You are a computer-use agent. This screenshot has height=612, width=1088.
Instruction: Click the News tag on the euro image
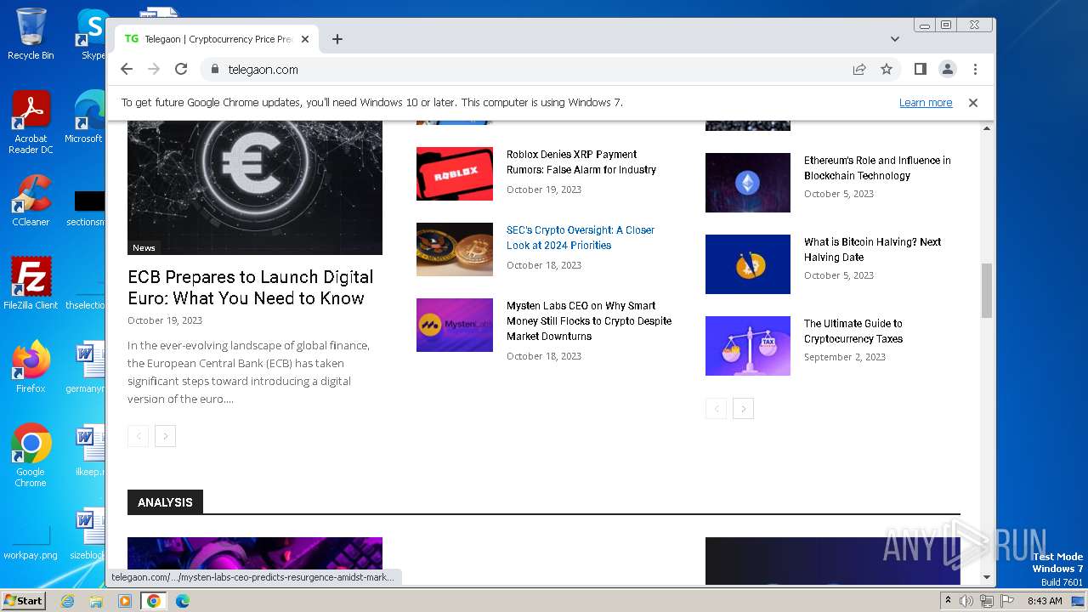coord(144,247)
